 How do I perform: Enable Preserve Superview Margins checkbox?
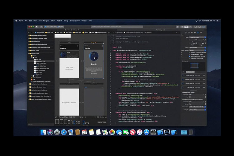(189, 52)
